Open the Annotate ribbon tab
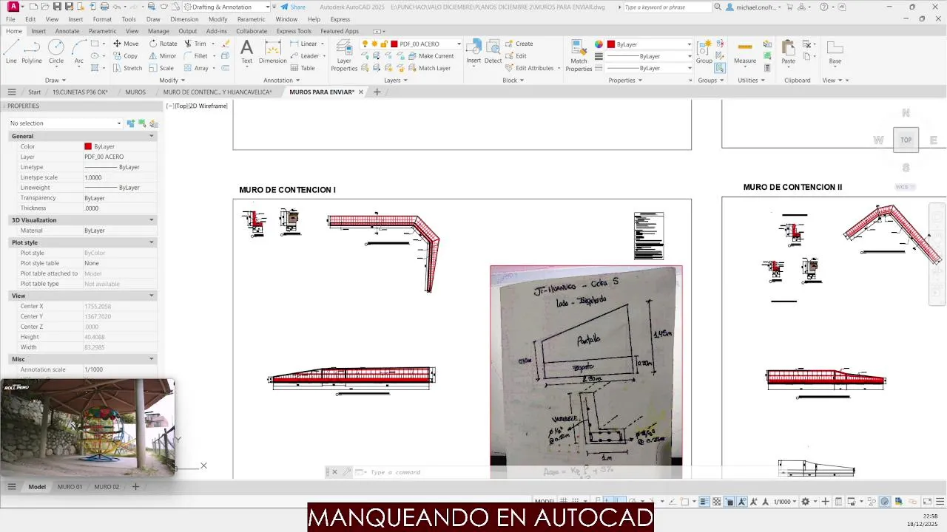 (67, 31)
